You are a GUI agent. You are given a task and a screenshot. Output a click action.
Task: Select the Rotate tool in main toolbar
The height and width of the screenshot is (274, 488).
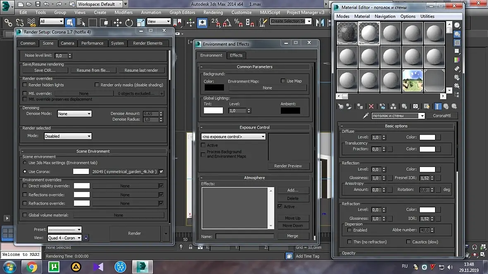[129, 22]
